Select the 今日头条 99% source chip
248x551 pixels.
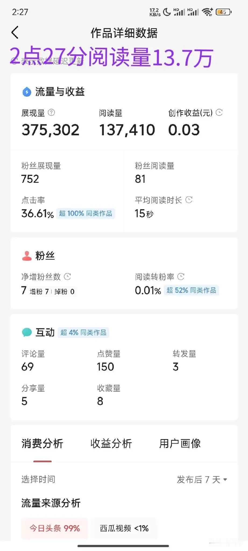click(55, 528)
